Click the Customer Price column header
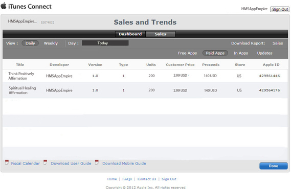 (x=180, y=65)
